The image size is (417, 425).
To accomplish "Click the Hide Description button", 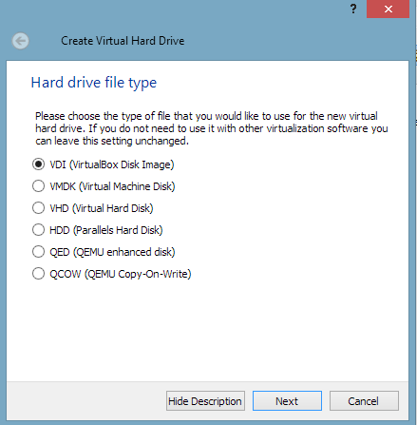I will point(205,401).
